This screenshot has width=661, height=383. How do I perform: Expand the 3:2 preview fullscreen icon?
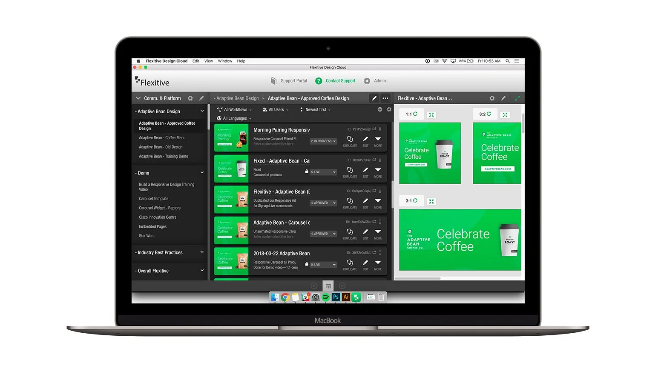pyautogui.click(x=505, y=115)
